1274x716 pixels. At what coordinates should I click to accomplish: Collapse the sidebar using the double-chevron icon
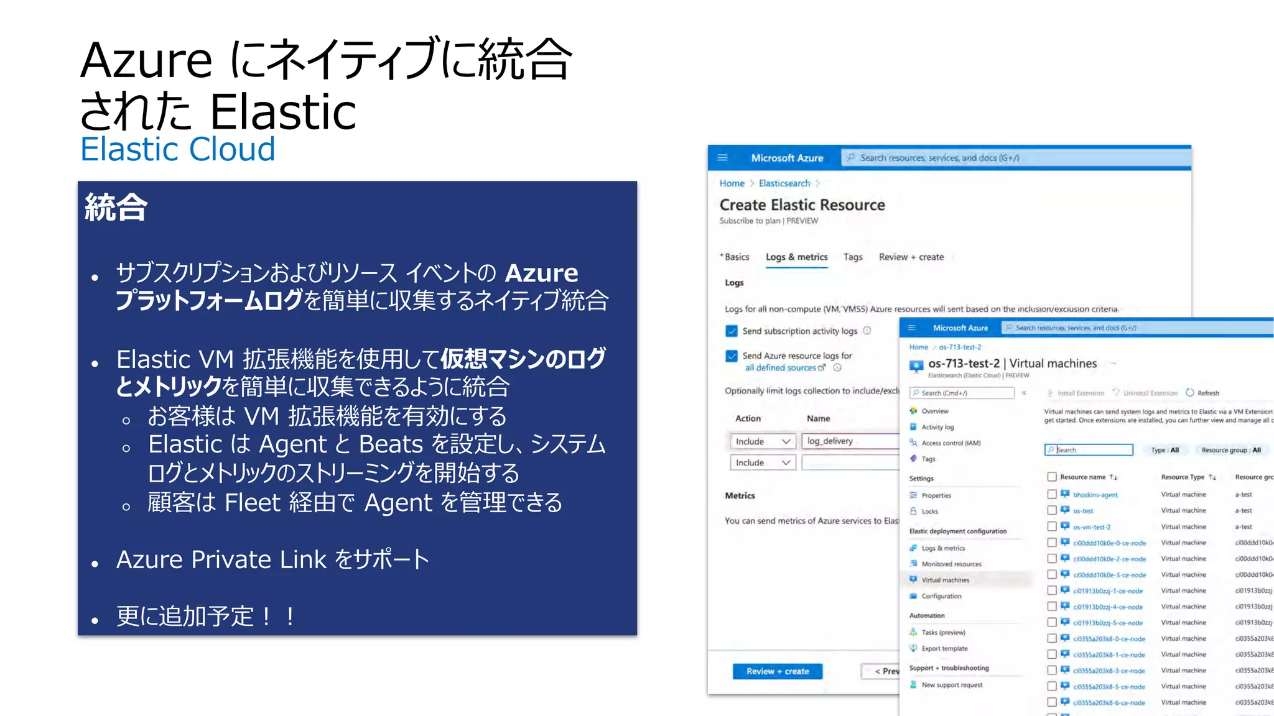(1024, 393)
